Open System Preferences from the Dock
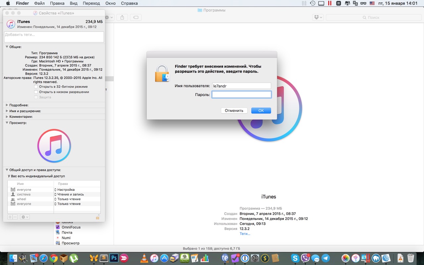Viewport: 424px width, 265px height. (255, 258)
